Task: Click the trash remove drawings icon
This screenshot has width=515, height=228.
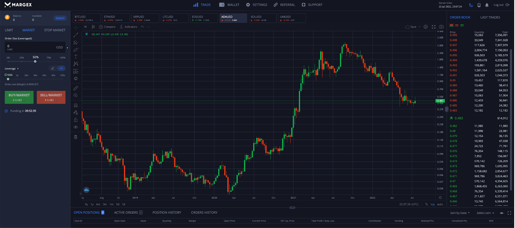Action: pos(76,137)
